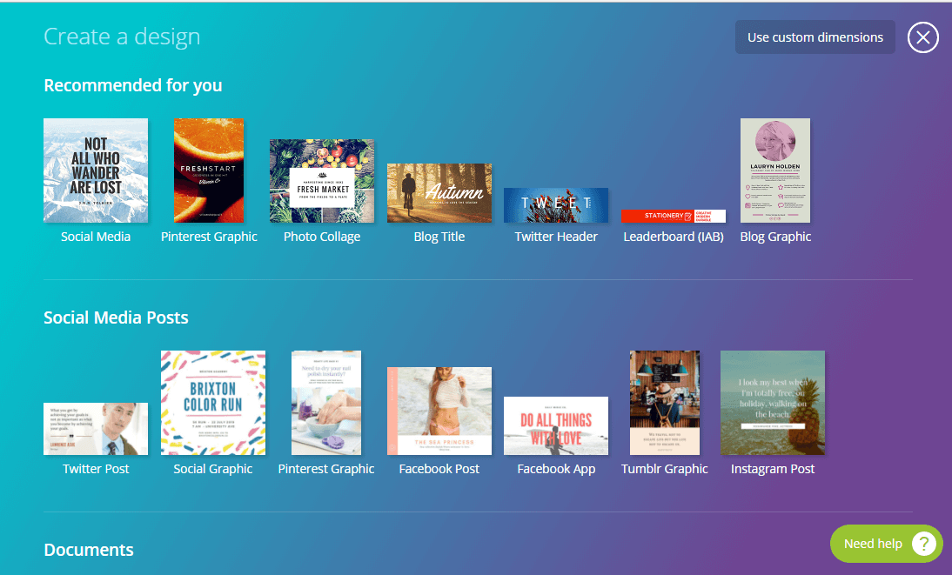The height and width of the screenshot is (575, 952).
Task: Choose the Brixton Color Run Social Graphic
Action: (213, 403)
